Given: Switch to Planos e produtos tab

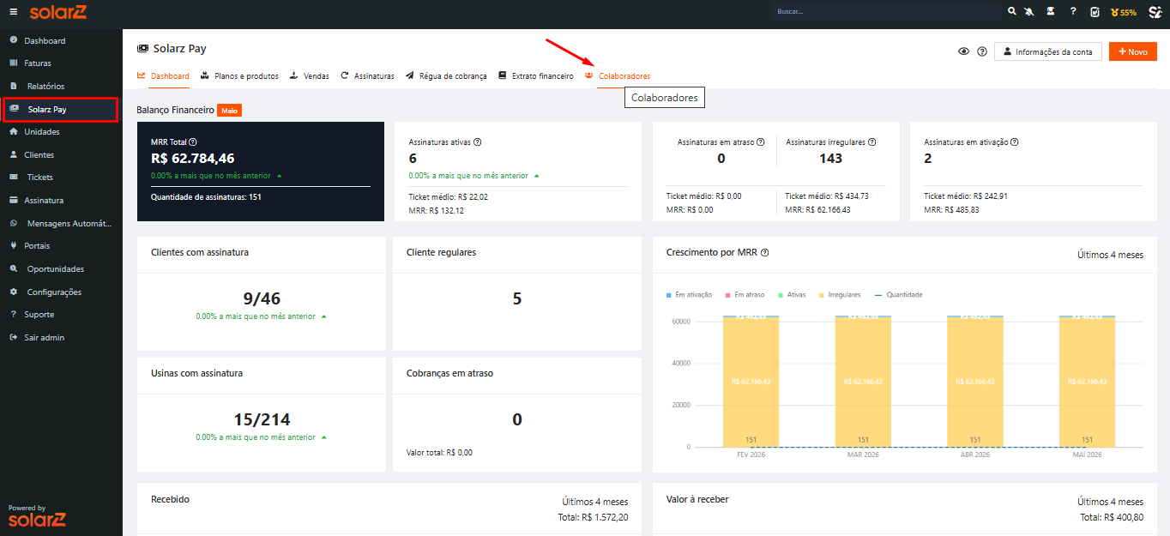Looking at the screenshot, I should 239,76.
